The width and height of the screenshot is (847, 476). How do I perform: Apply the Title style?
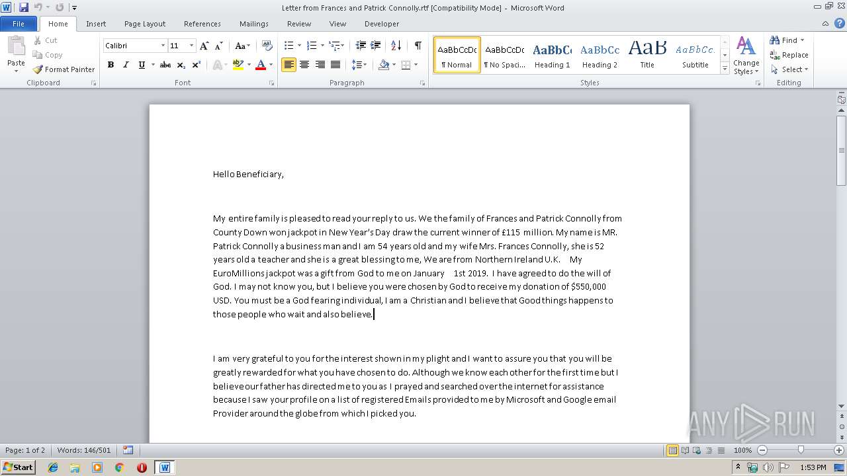(x=647, y=55)
